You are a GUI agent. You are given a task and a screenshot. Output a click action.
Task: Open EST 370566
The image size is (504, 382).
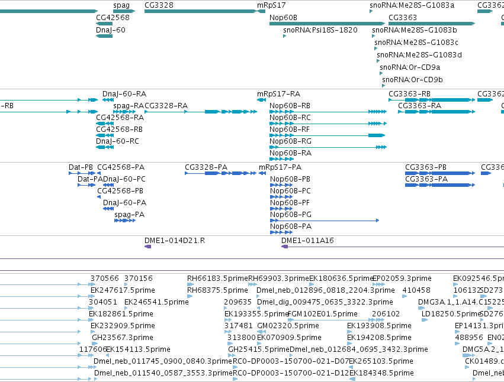[94, 284]
